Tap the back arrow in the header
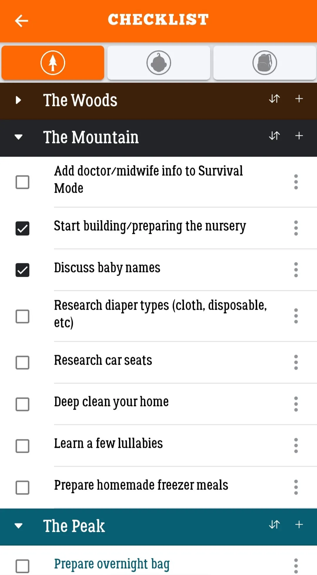Screen dimensions: 317x575 tap(21, 21)
